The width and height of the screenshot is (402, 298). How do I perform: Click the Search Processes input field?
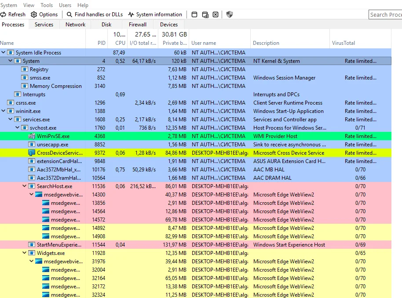click(385, 15)
